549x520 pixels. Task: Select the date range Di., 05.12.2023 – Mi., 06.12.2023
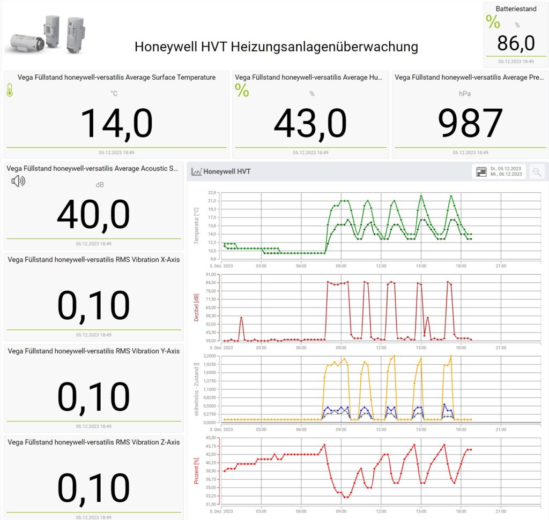coord(506,171)
